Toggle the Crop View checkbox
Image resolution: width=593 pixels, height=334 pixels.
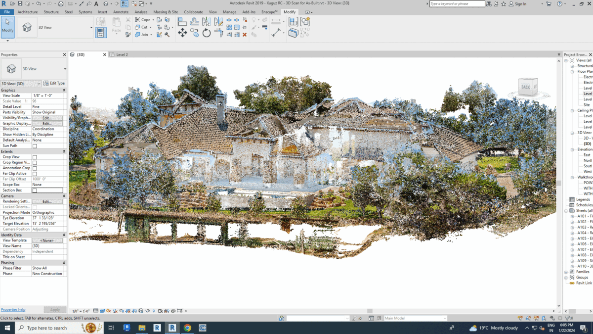pyautogui.click(x=35, y=157)
